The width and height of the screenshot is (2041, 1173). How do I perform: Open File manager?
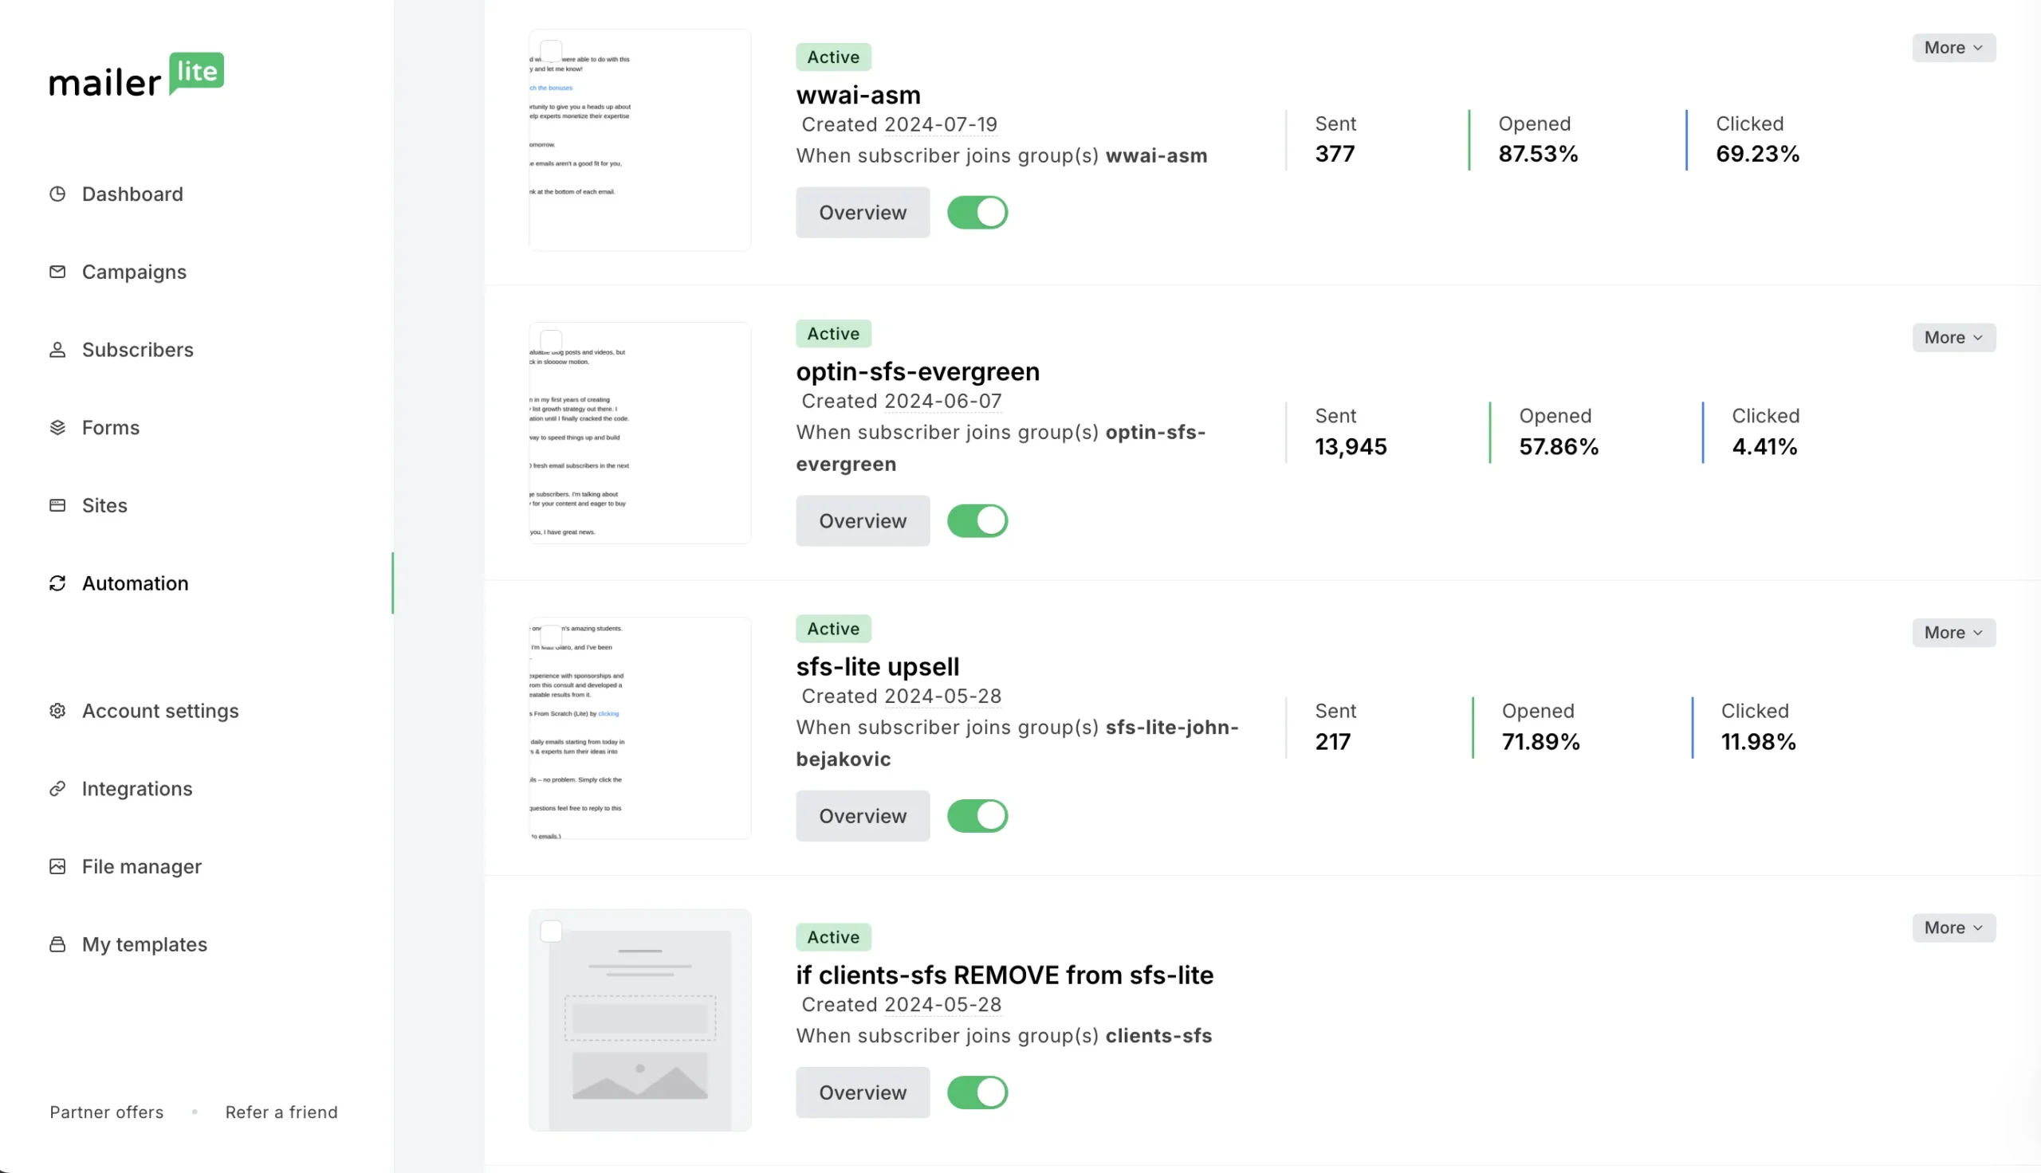(142, 867)
